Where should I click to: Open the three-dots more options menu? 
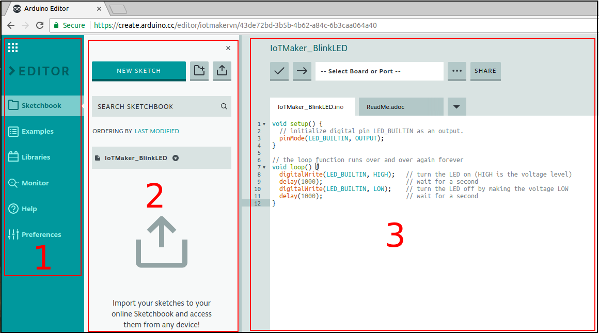click(x=457, y=71)
